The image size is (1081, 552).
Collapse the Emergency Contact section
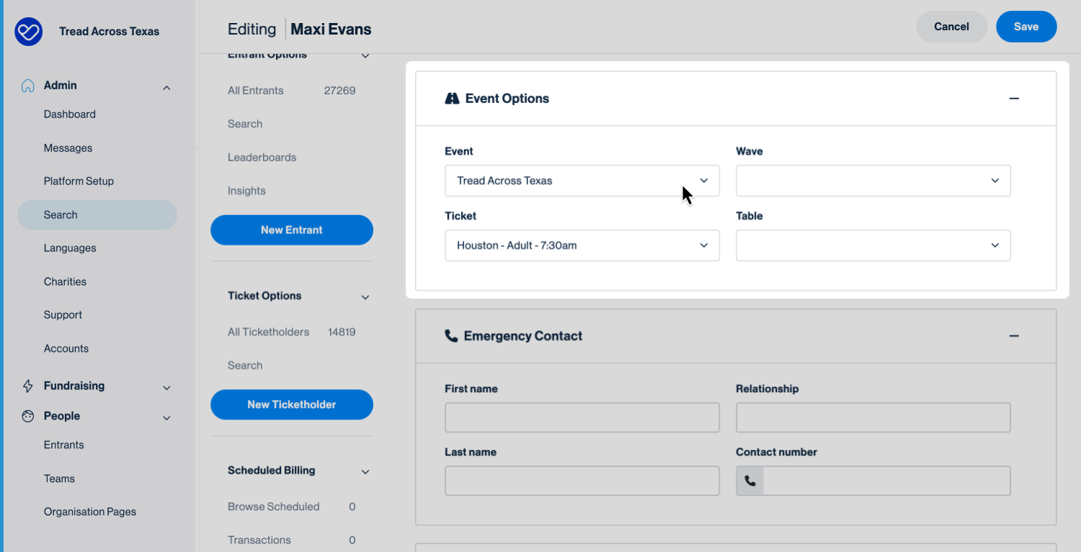1014,336
